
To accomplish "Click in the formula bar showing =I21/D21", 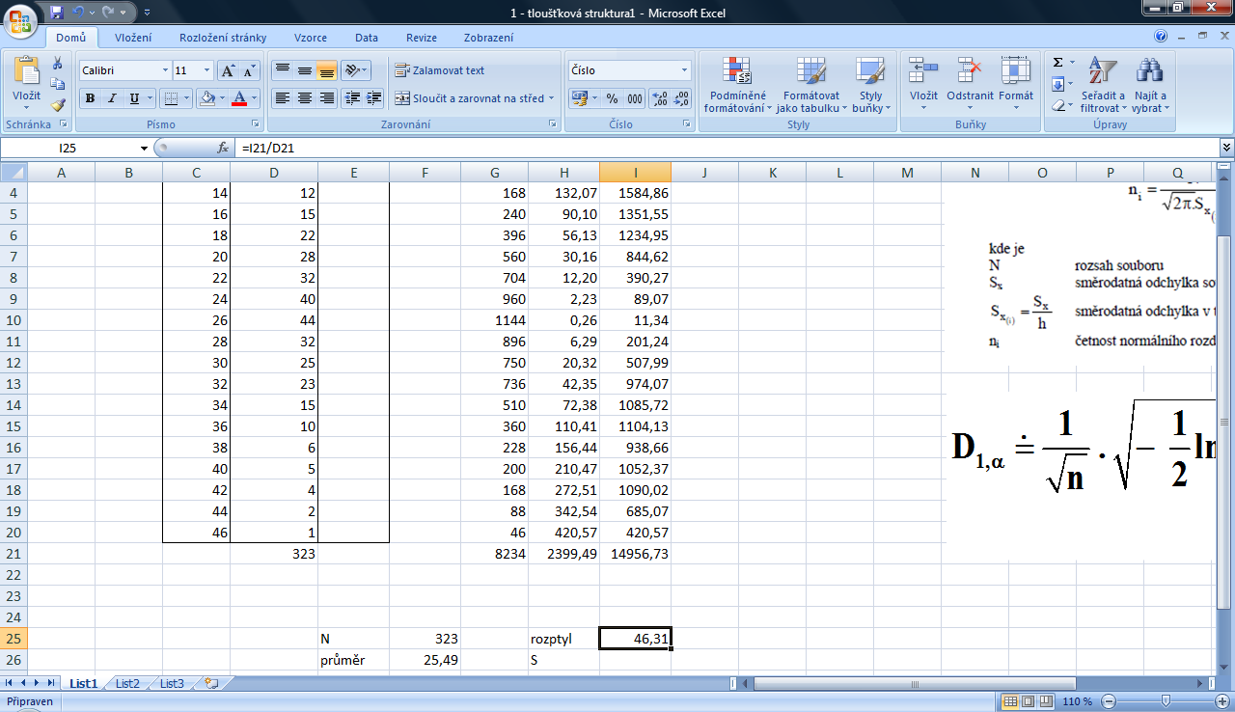I will [x=728, y=148].
